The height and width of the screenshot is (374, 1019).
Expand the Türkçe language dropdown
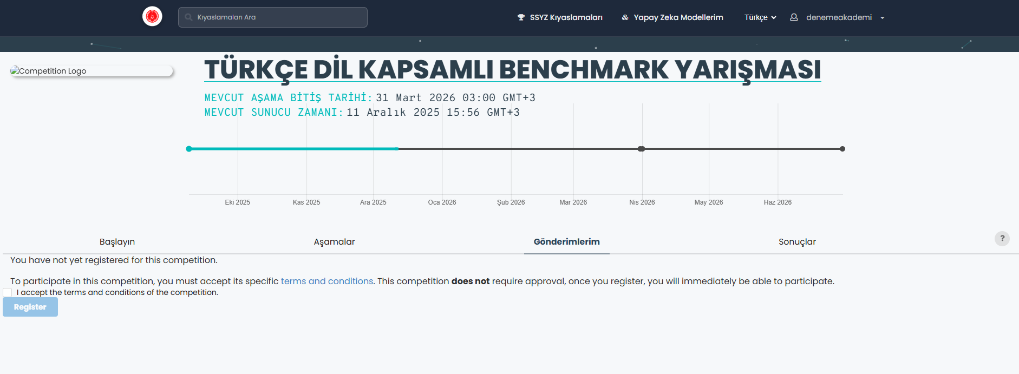pyautogui.click(x=760, y=17)
